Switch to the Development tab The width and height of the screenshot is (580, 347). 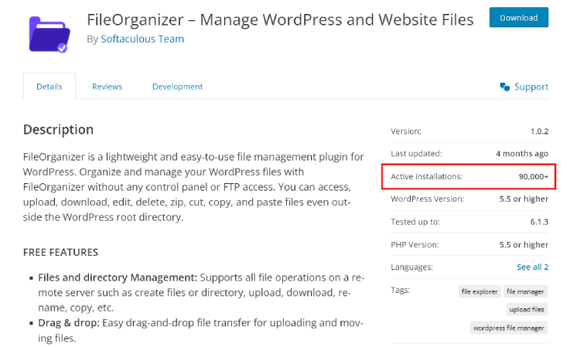tap(177, 87)
